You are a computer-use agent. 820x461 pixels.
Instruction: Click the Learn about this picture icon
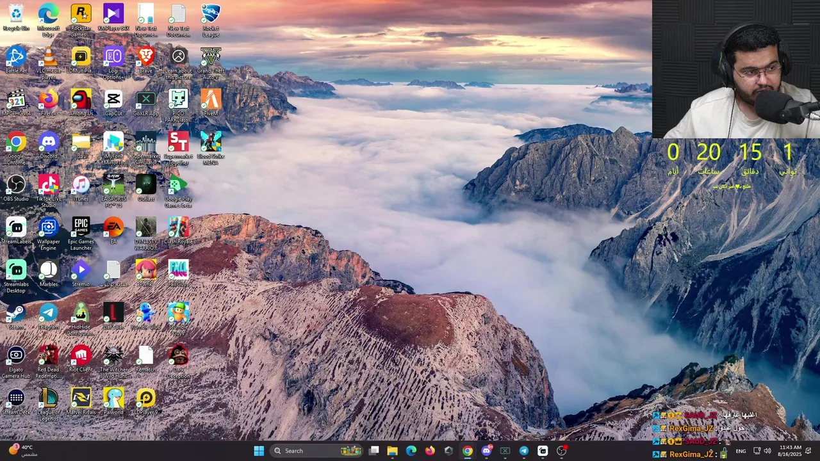(x=179, y=63)
